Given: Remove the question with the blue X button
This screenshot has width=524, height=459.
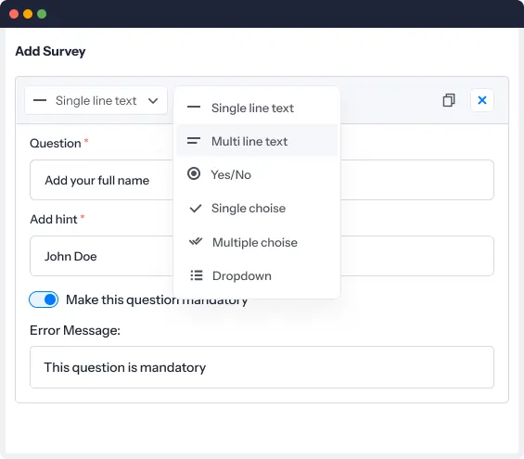Looking at the screenshot, I should [482, 100].
